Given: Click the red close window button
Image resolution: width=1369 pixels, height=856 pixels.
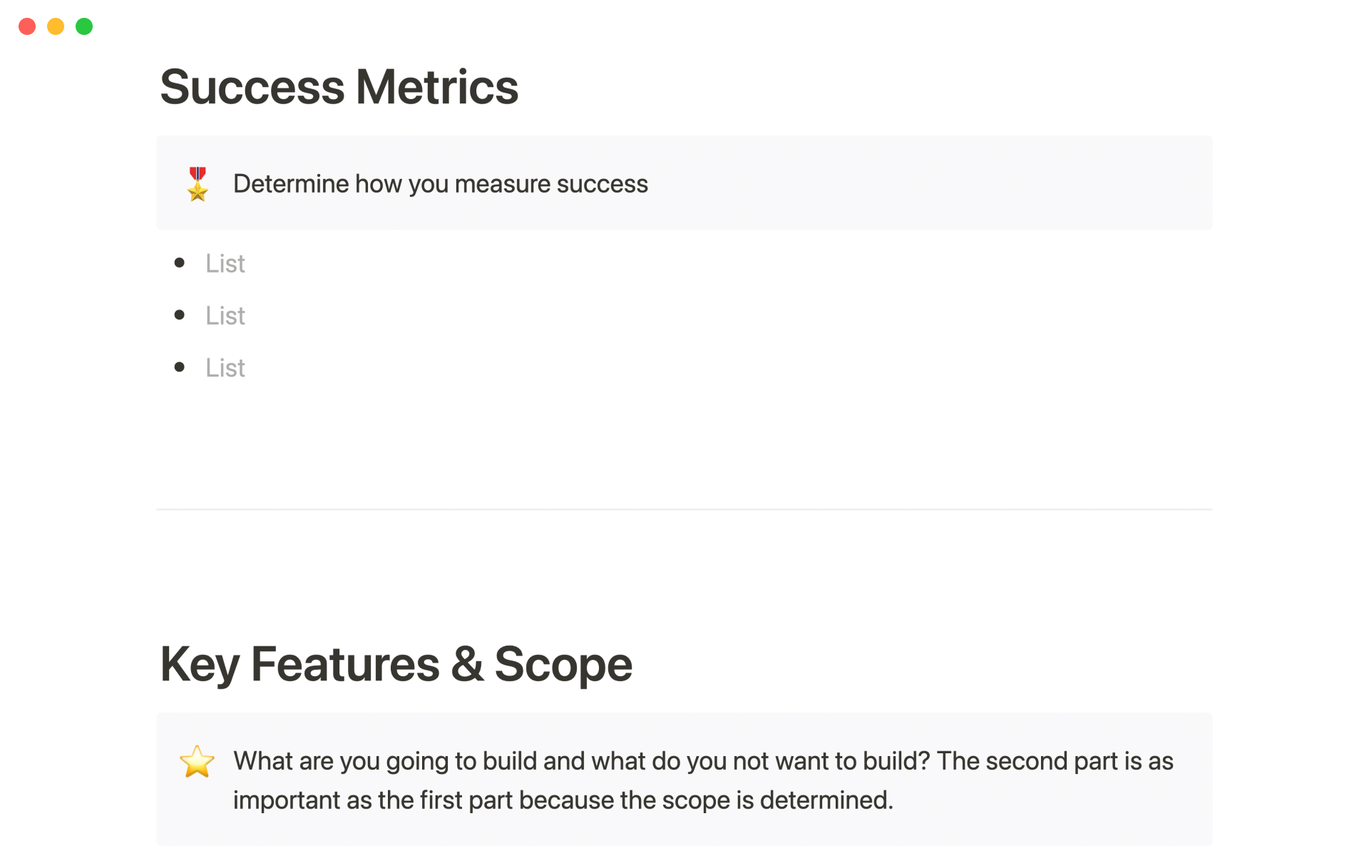Looking at the screenshot, I should tap(27, 26).
